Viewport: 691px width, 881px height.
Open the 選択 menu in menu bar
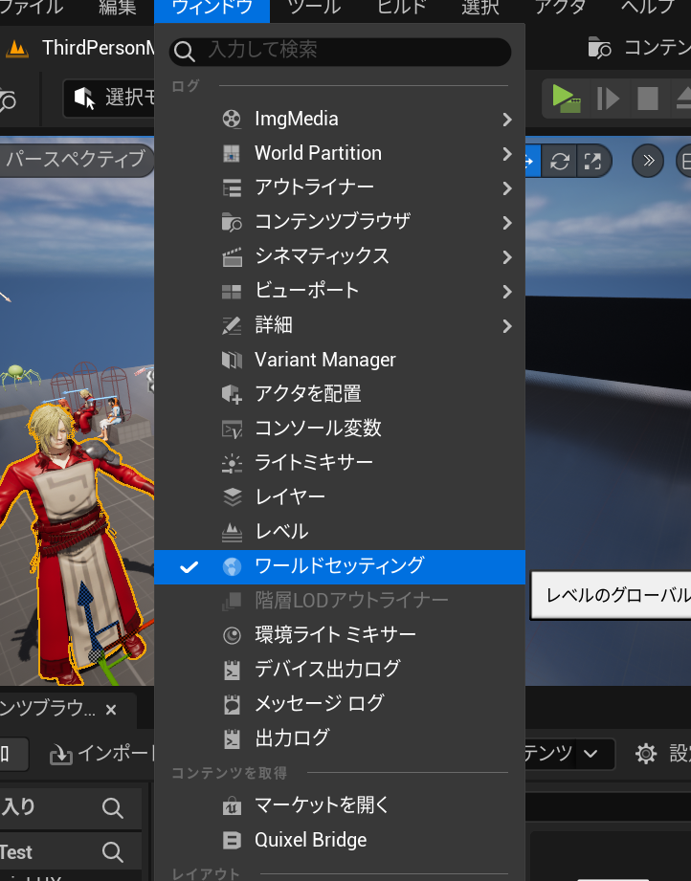[480, 8]
